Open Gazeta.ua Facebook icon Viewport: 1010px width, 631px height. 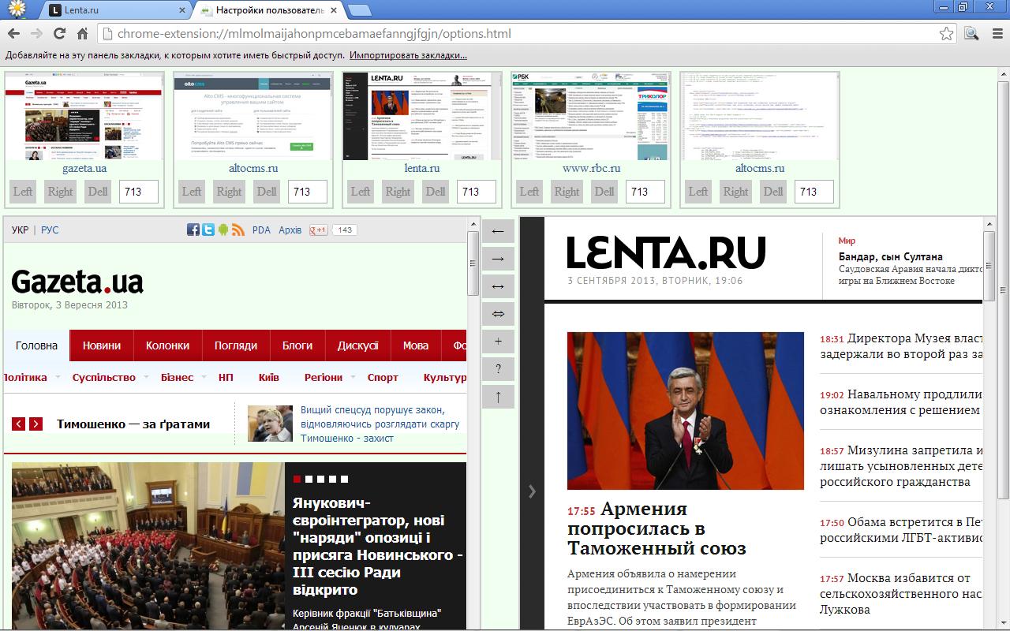pyautogui.click(x=193, y=230)
